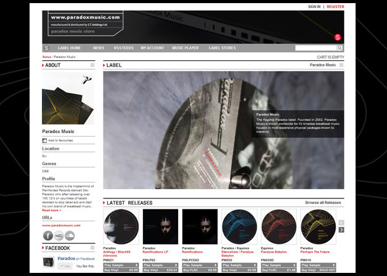Screen dimensions: 387x276
Task: Click the Antilogy / Black69 (Version) title link
Action: pos(116,254)
